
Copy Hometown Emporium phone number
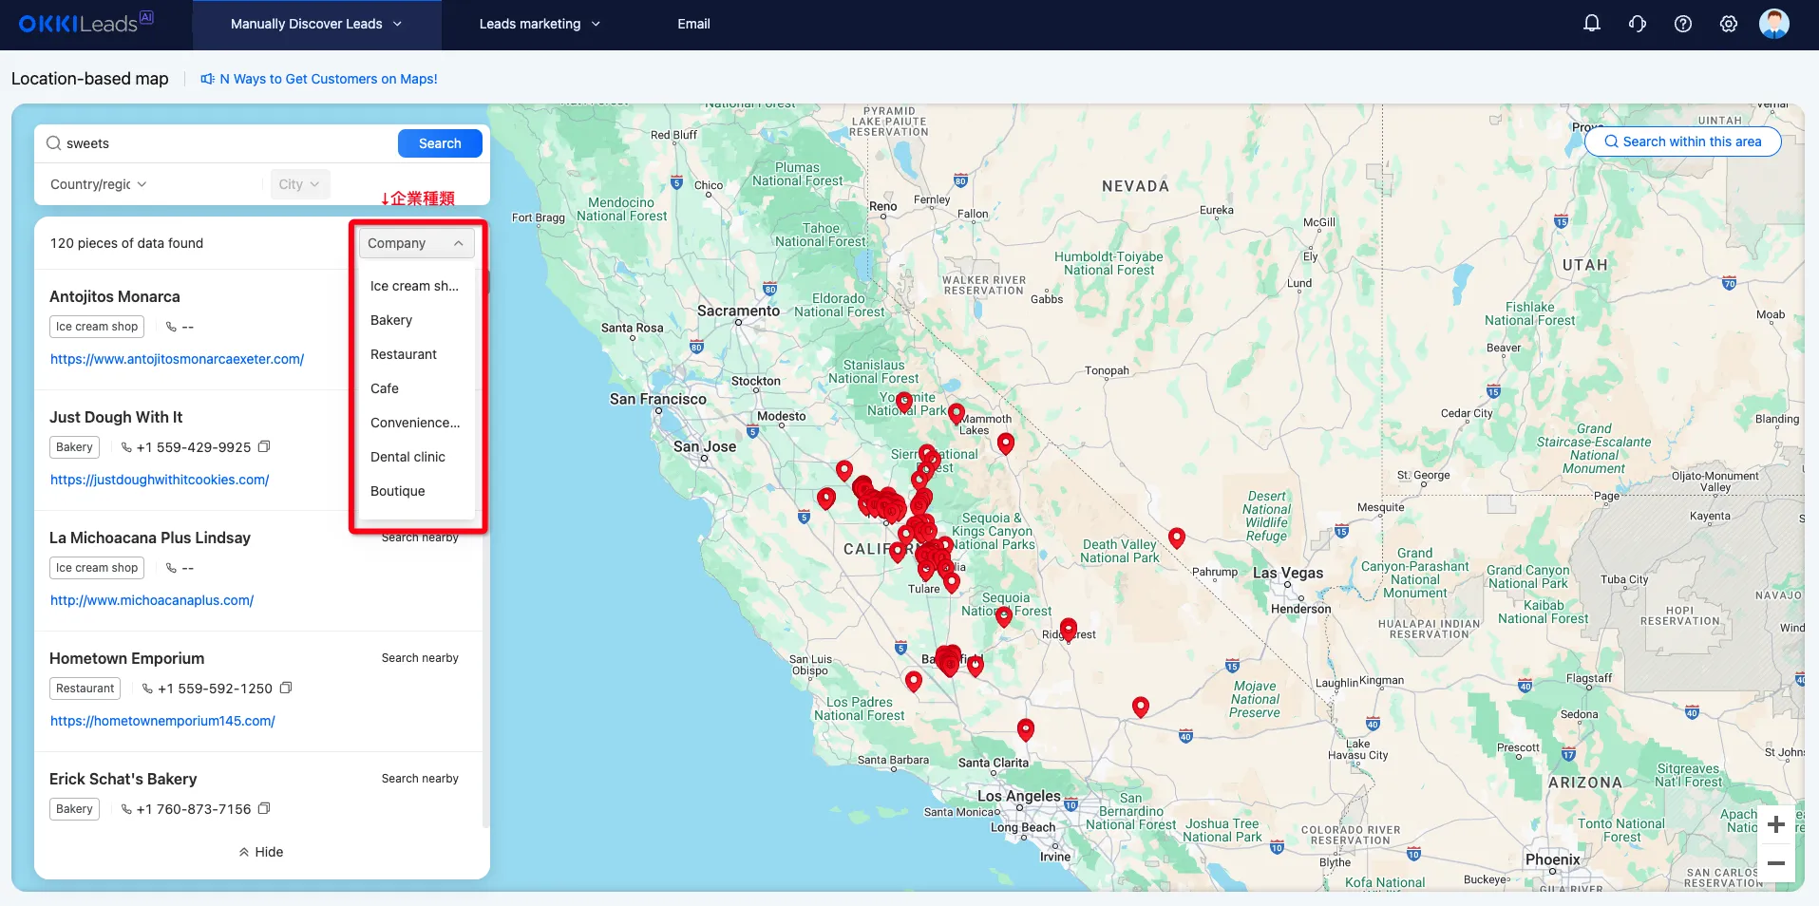coord(286,688)
